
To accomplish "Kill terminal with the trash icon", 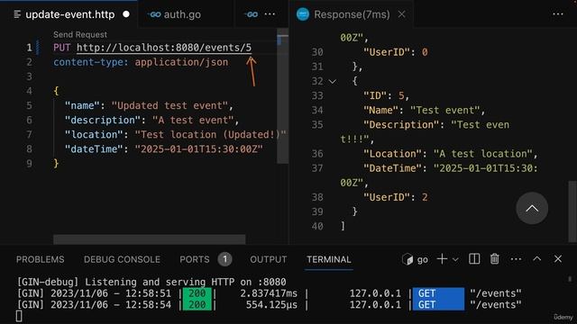I will pyautogui.click(x=495, y=259).
